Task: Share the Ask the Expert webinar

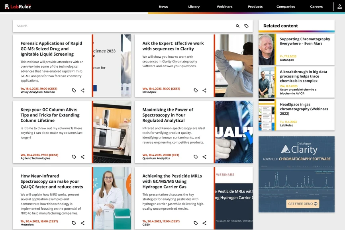Action: [x=204, y=90]
